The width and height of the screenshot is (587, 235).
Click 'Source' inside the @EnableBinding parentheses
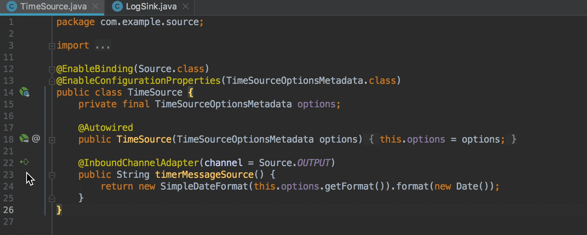155,69
